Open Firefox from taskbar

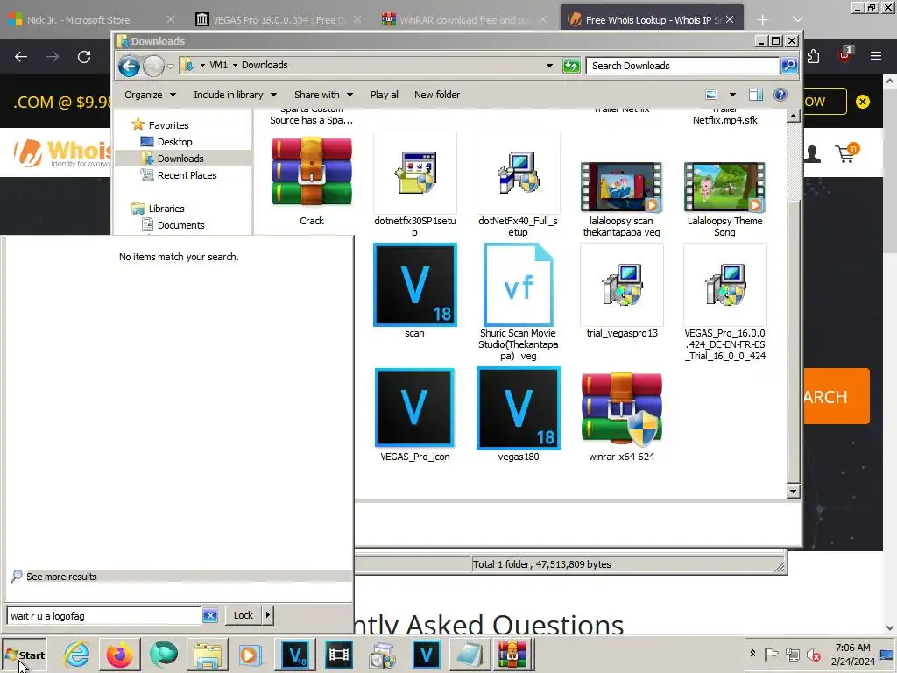tap(119, 654)
